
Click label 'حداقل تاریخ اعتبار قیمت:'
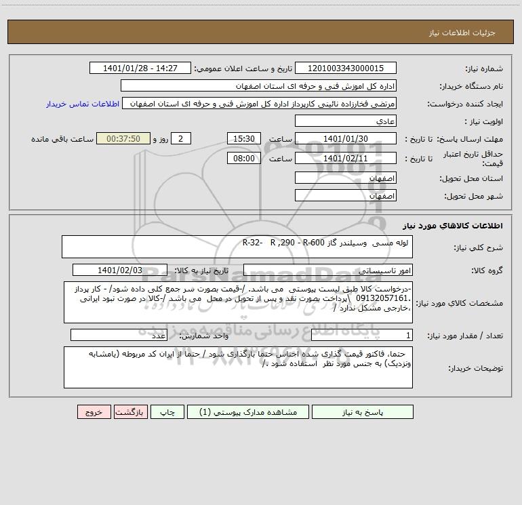(473, 159)
